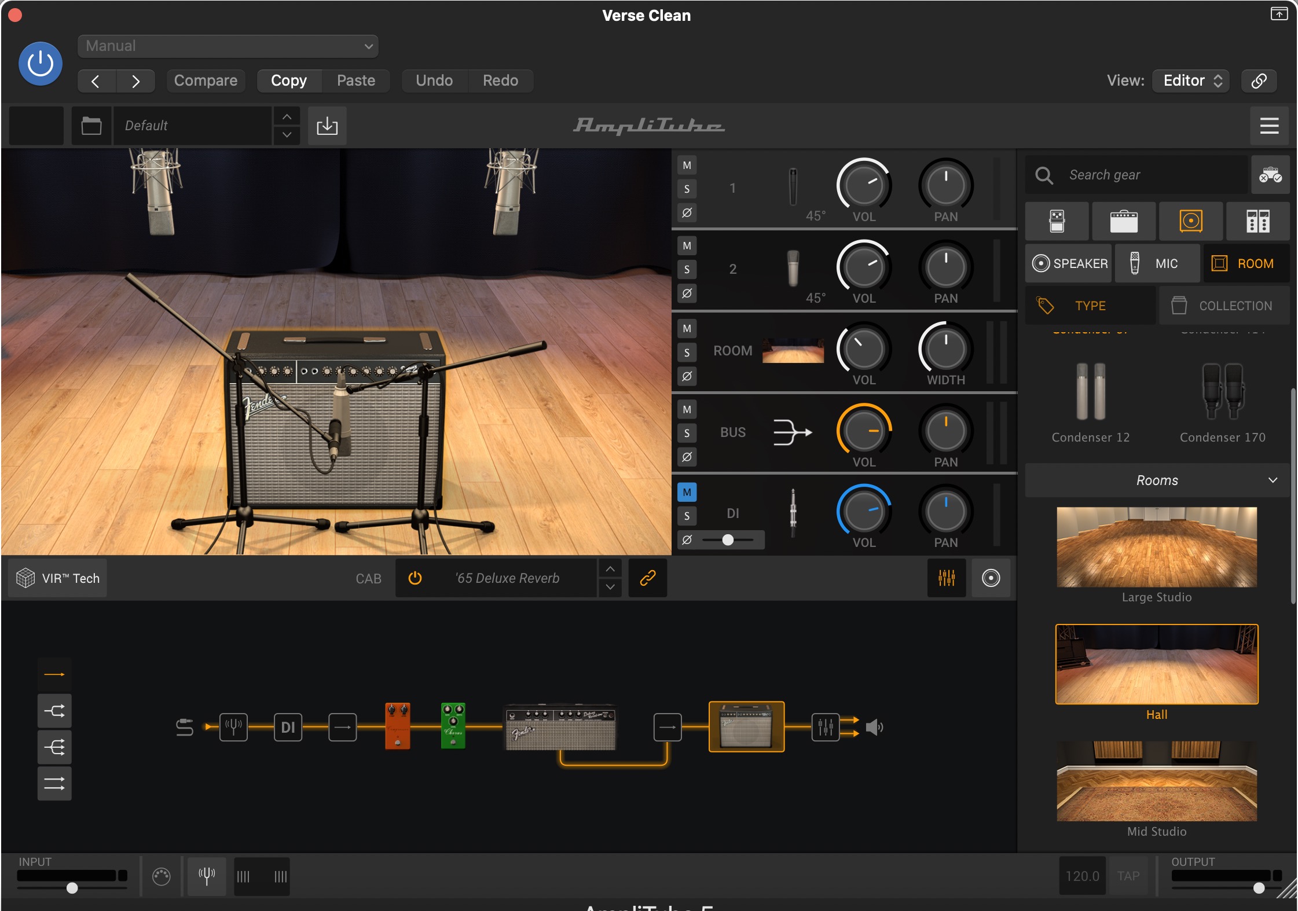The height and width of the screenshot is (911, 1298).
Task: Select the room thumbnail in ROOM channel
Action: tap(793, 351)
